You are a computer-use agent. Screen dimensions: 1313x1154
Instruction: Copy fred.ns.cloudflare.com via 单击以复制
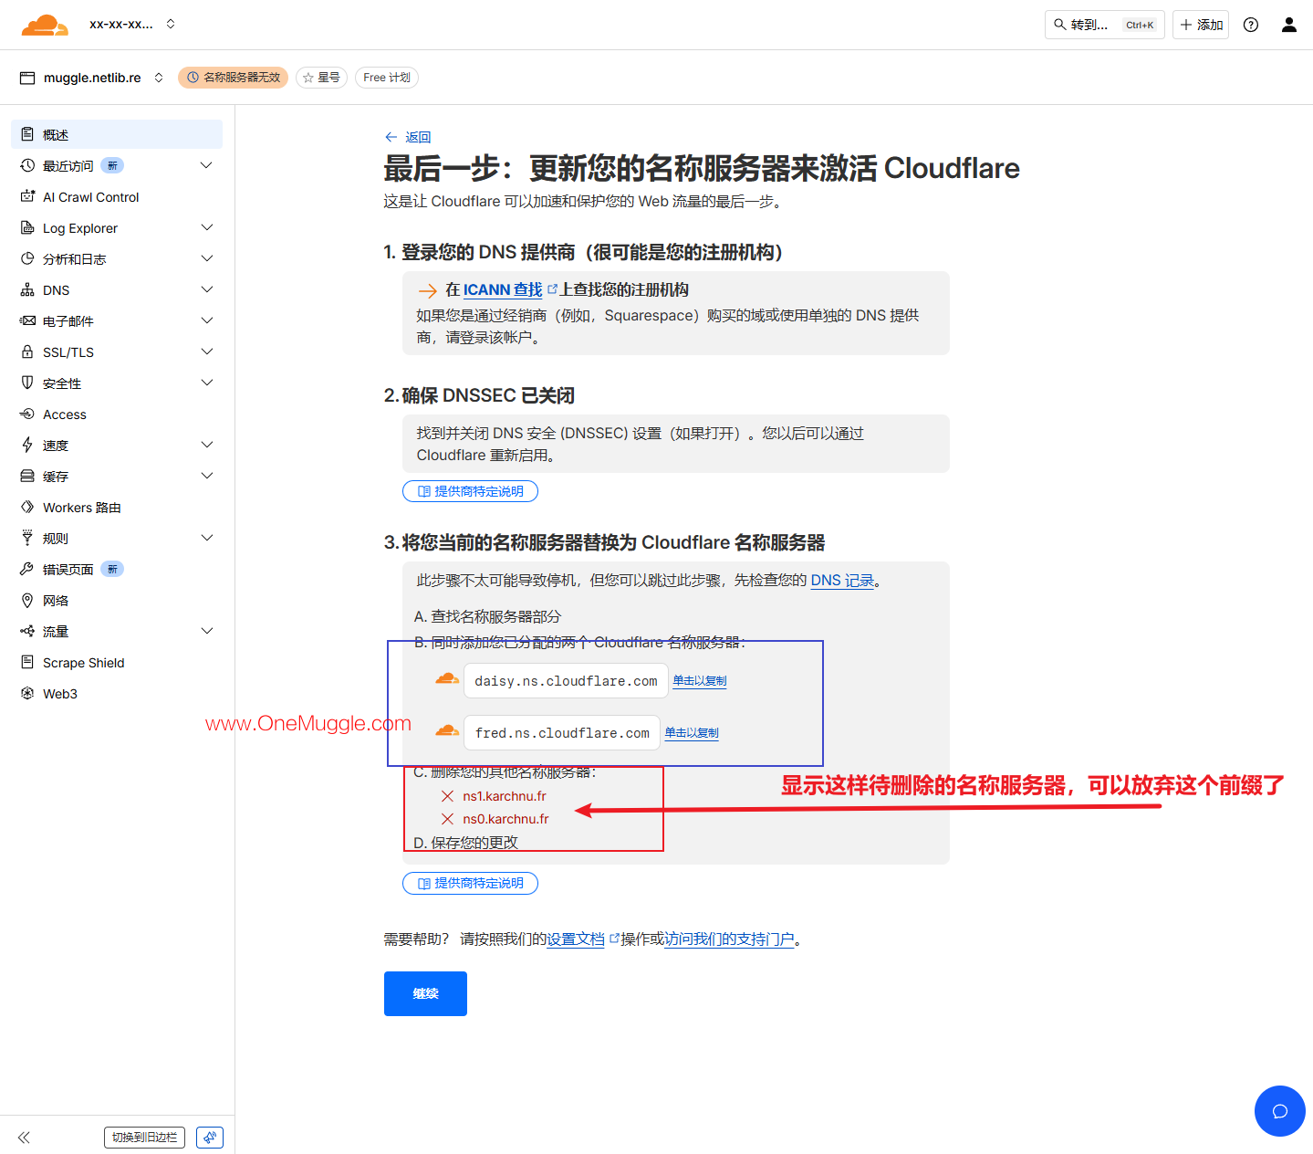click(692, 732)
